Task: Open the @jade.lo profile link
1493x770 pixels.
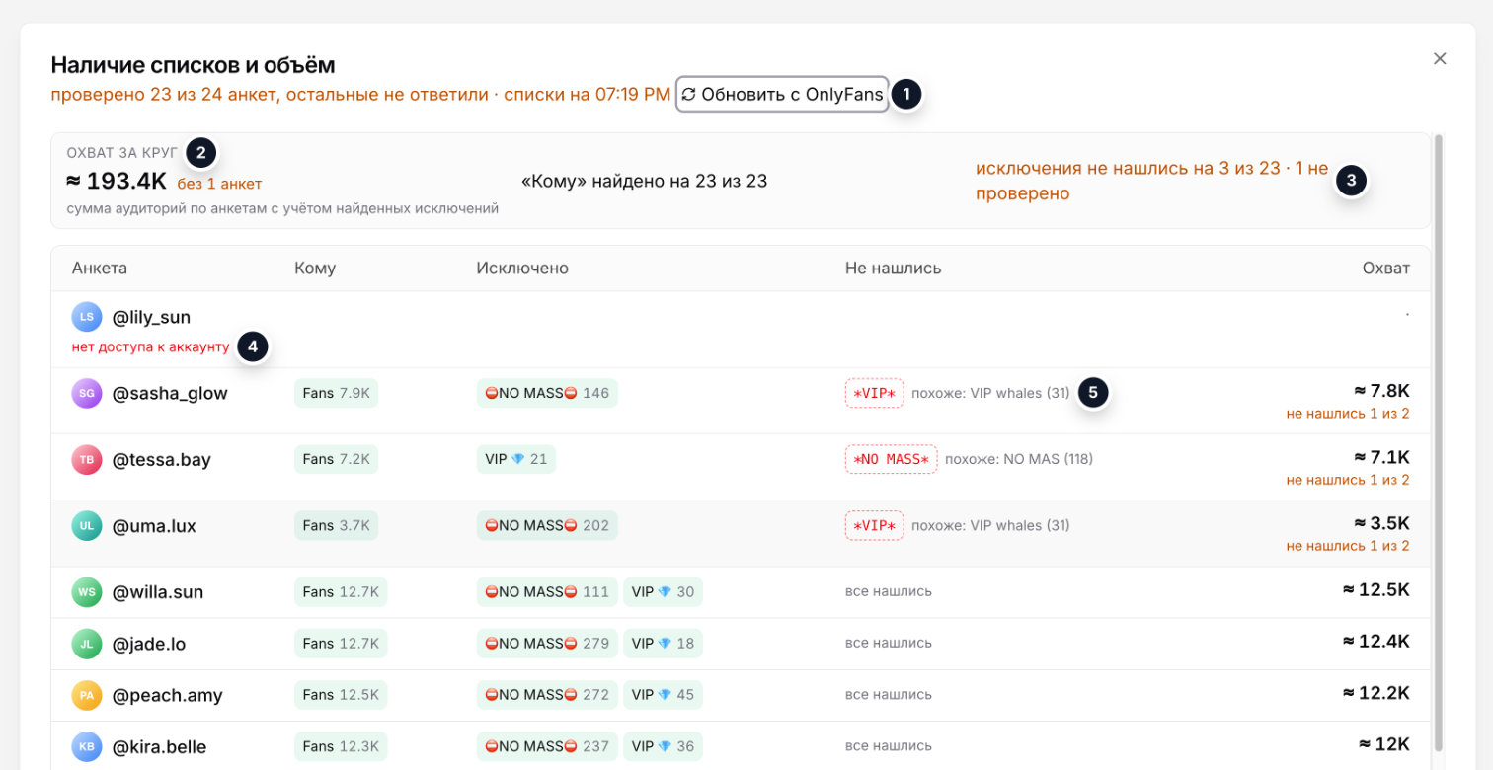Action: pyautogui.click(x=149, y=644)
